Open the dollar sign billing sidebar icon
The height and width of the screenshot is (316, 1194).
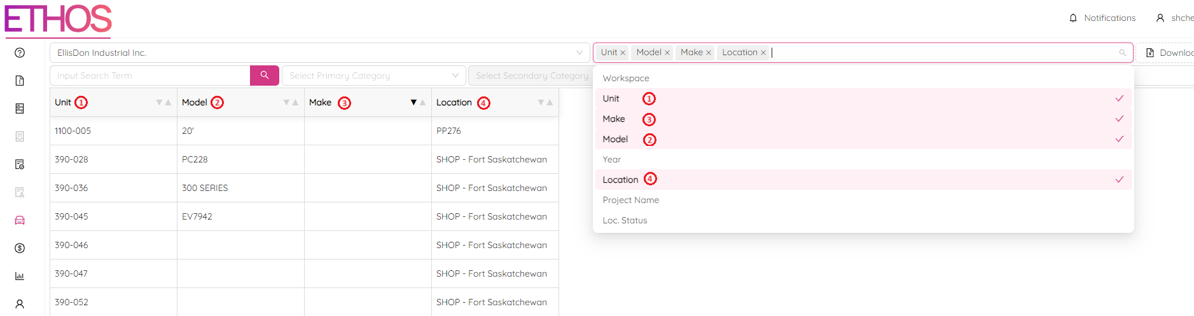coord(20,248)
